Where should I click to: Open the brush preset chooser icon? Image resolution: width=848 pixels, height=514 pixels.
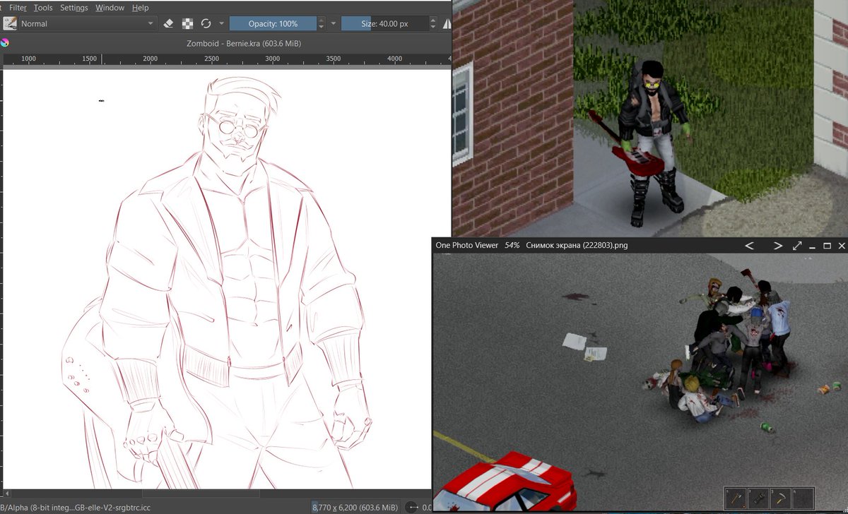click(x=10, y=23)
